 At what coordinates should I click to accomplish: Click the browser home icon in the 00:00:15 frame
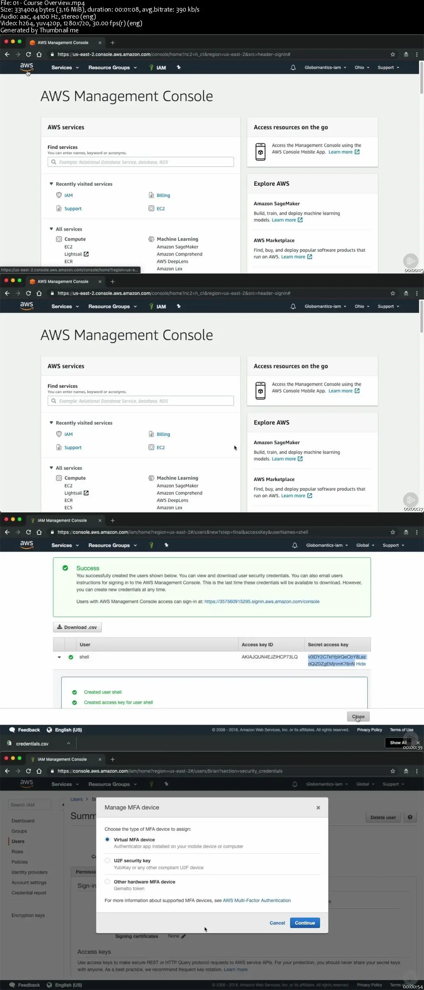click(x=39, y=54)
